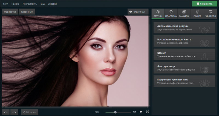Click the fullscreen expand icon
This screenshot has width=219, height=116.
[x=148, y=112]
